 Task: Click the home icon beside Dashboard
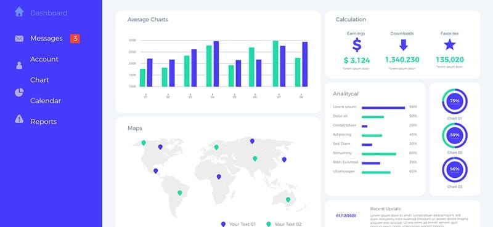point(19,12)
